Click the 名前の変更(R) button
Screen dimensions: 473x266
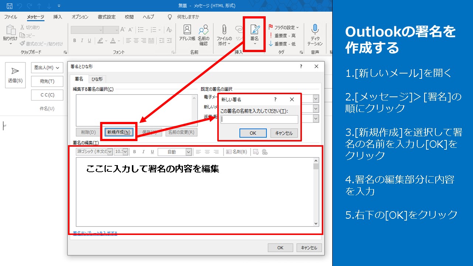(x=181, y=132)
